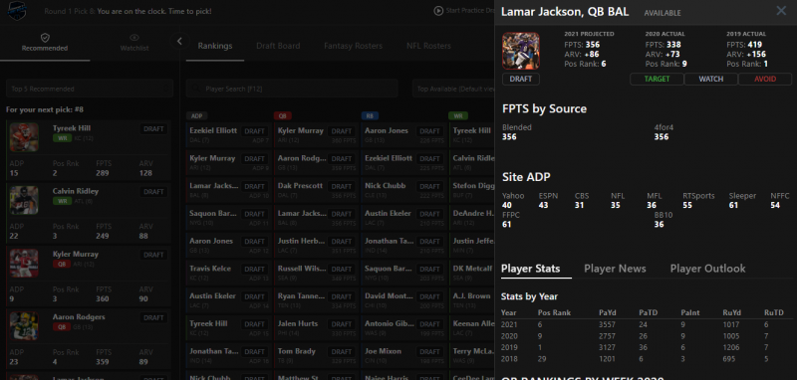Click Calvin Ridley's photo in Recommended
Screen dimensions: 797x380
coord(24,200)
